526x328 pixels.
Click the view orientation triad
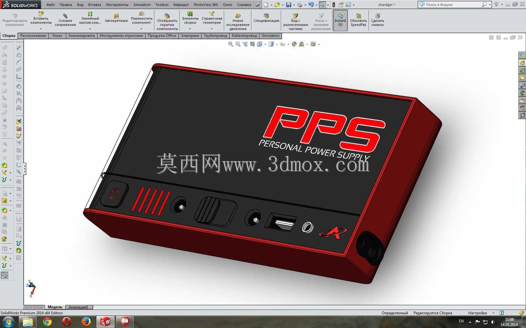coord(31,288)
